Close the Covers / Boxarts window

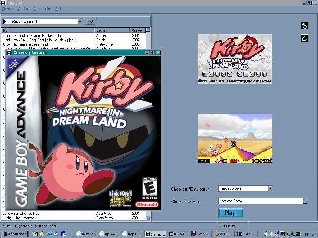[158, 53]
